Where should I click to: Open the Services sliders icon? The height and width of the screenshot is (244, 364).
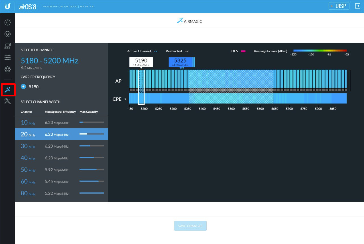pos(7,58)
